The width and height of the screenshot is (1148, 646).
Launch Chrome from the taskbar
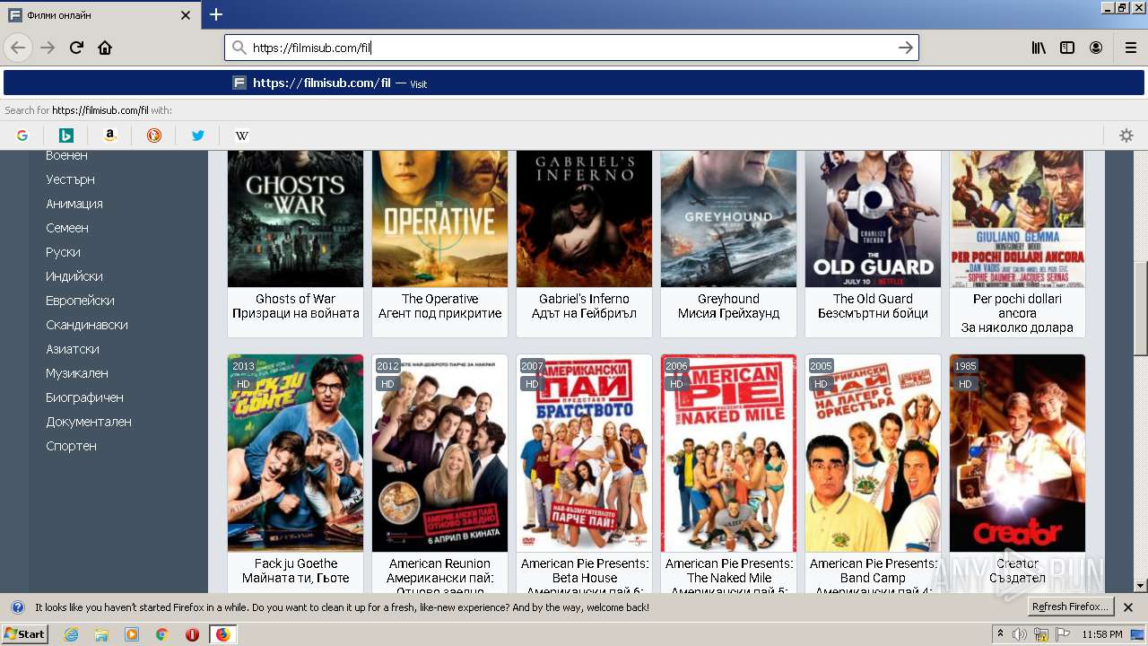click(x=161, y=634)
